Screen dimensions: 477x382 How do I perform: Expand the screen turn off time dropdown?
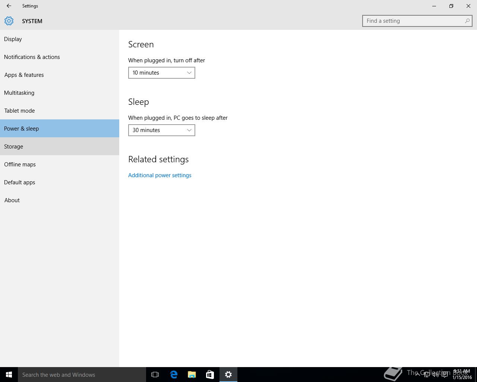pos(161,73)
